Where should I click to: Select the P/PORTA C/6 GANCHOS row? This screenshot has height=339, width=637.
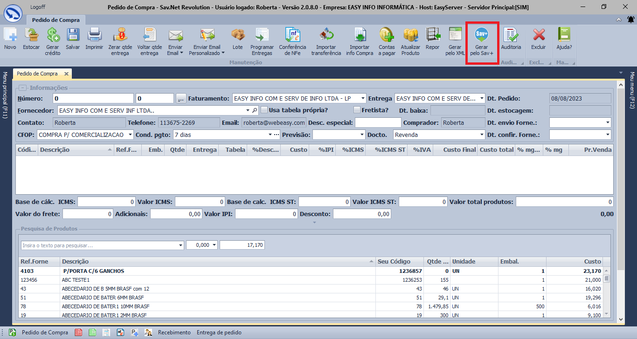point(311,271)
